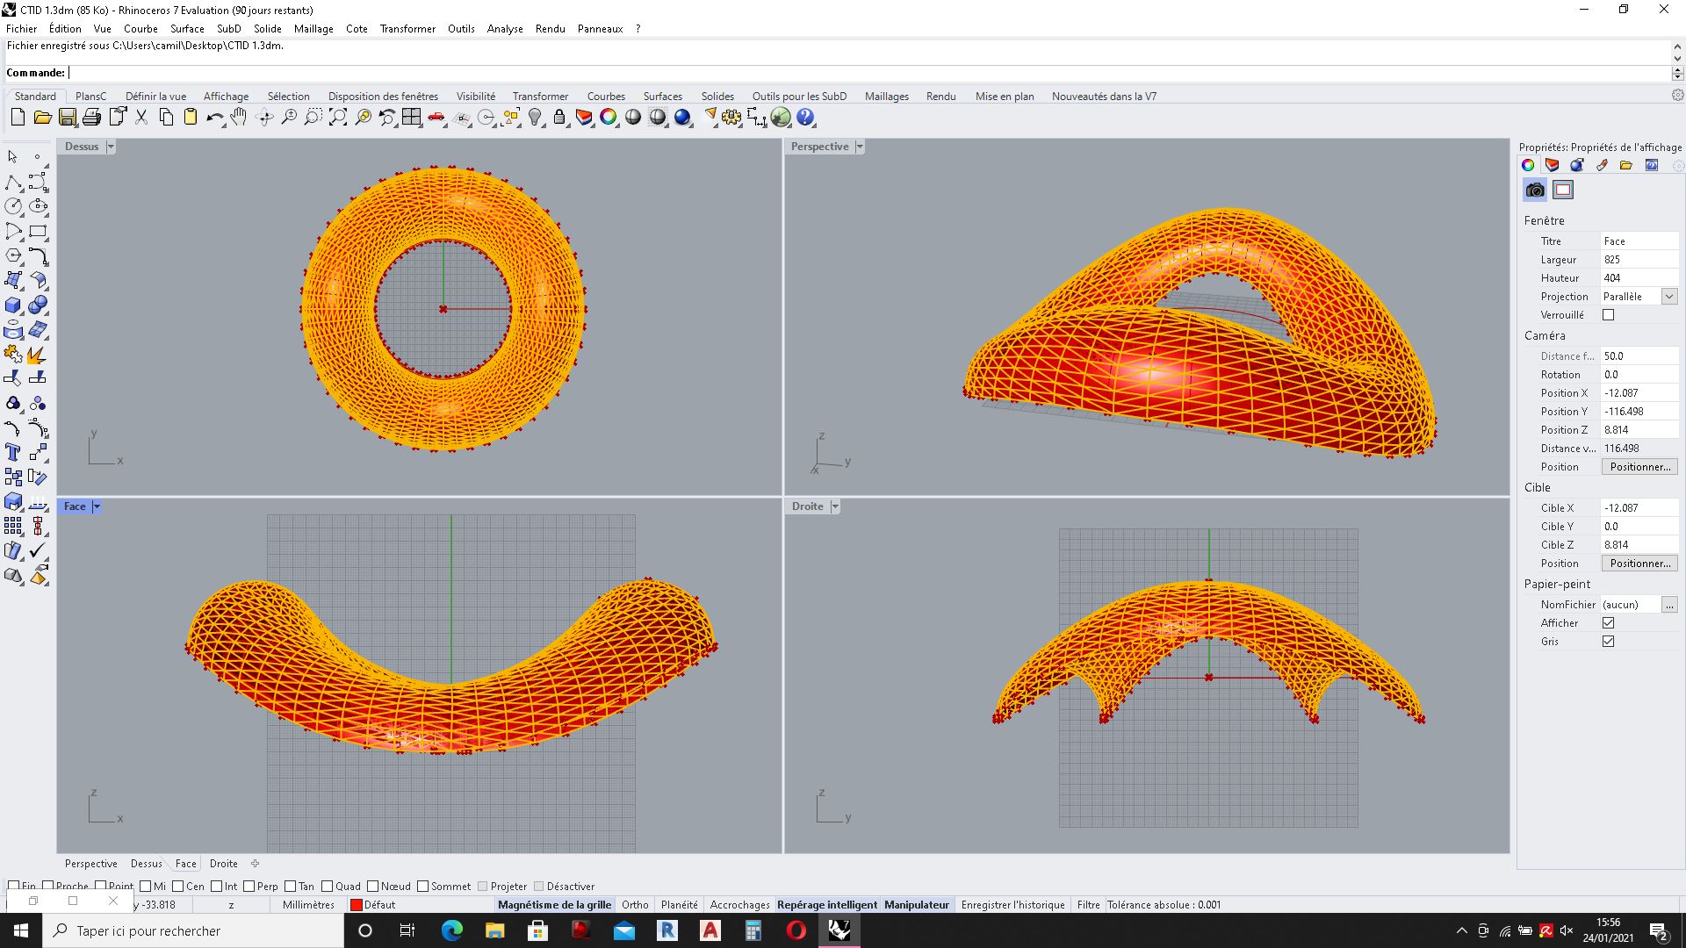Select the Text object T tool
This screenshot has width=1686, height=948.
(x=13, y=452)
